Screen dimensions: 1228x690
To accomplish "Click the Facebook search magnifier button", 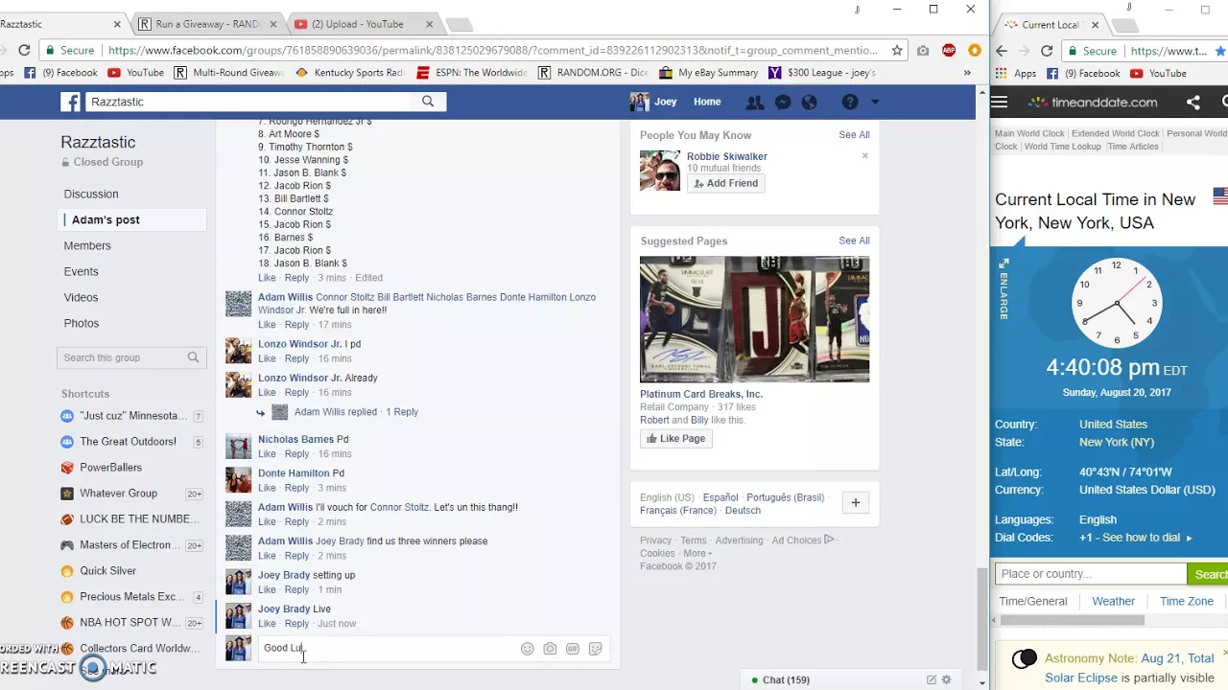I will [x=428, y=102].
